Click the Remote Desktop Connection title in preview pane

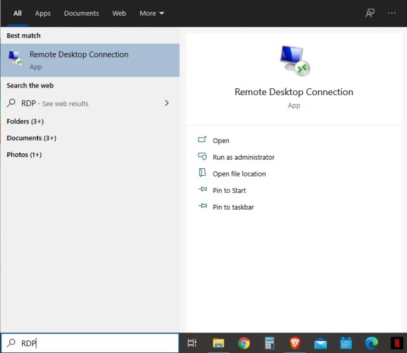[294, 92]
